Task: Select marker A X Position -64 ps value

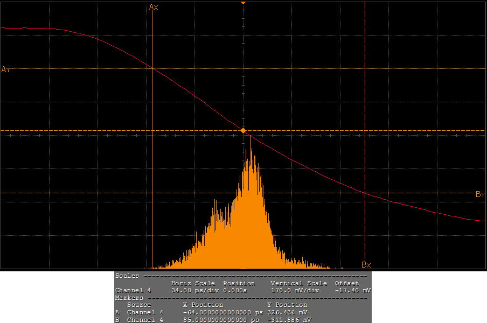Action: [222, 312]
